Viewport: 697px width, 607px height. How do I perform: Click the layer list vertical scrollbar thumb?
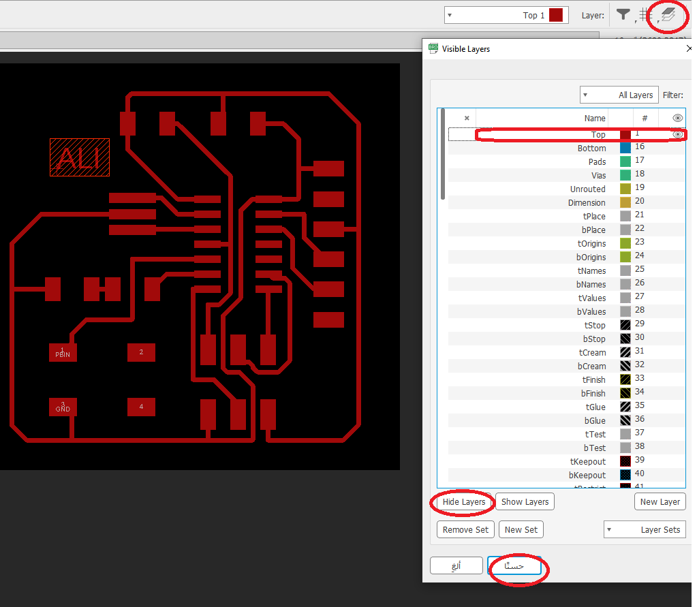point(442,154)
